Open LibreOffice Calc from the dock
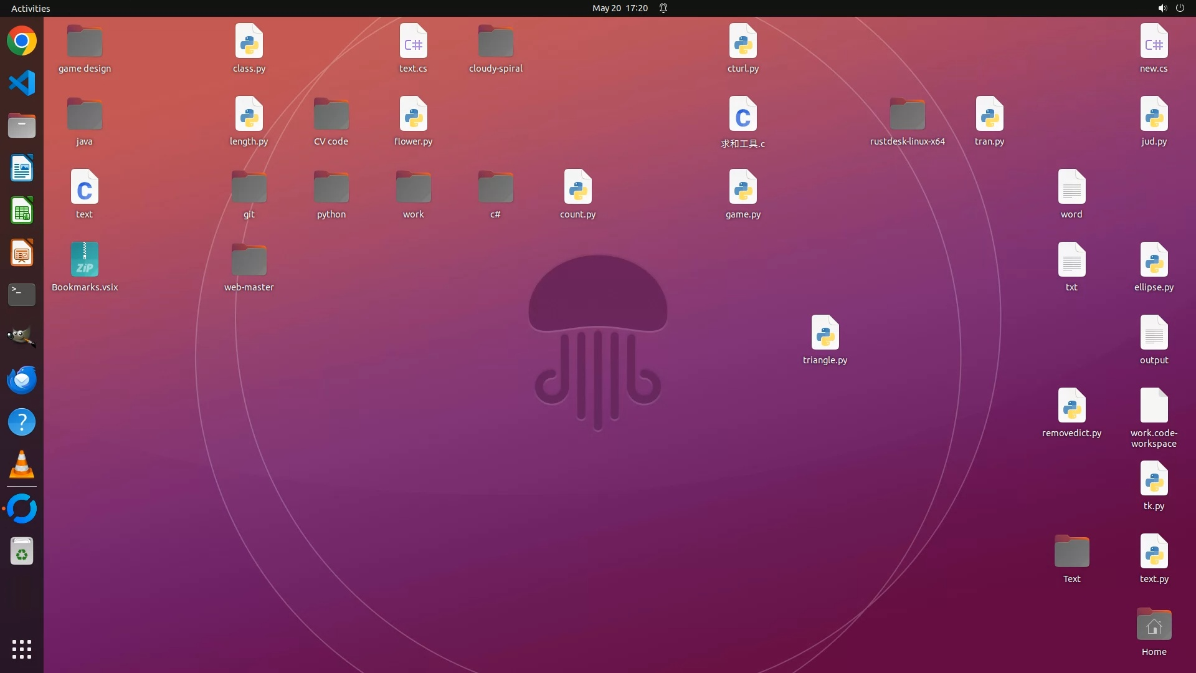Screen dimensions: 1196x673 22,211
